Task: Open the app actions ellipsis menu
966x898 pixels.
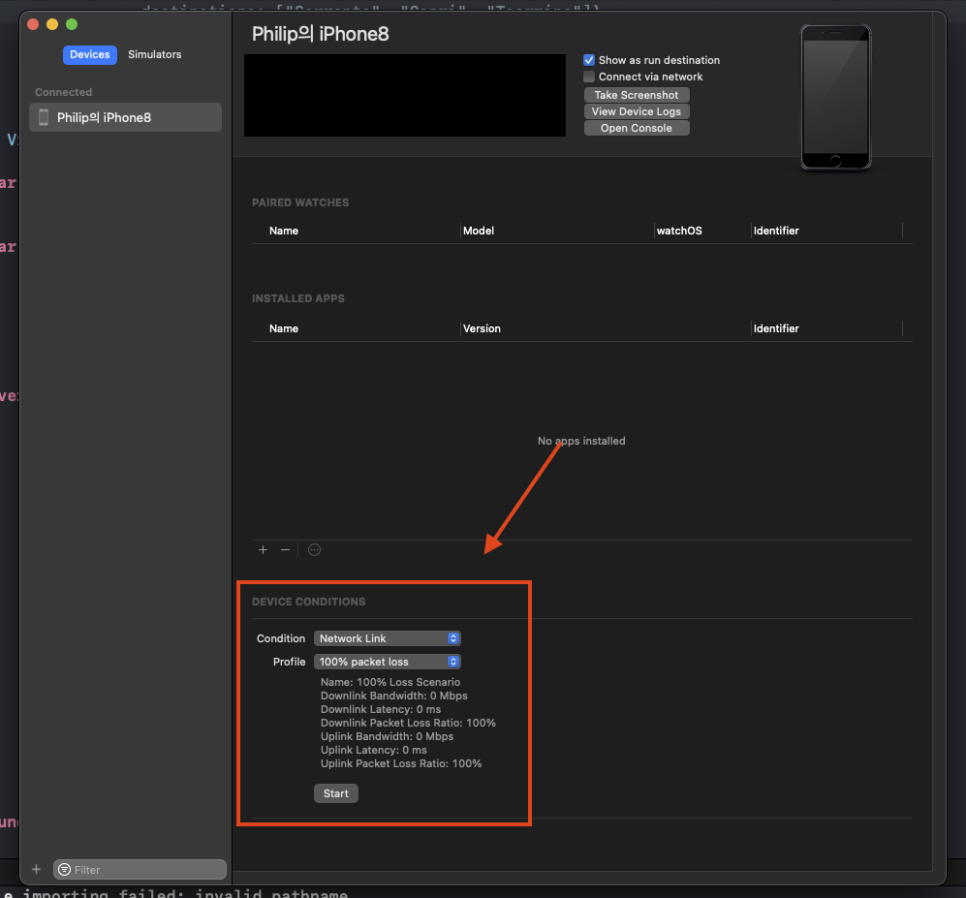Action: pos(314,549)
